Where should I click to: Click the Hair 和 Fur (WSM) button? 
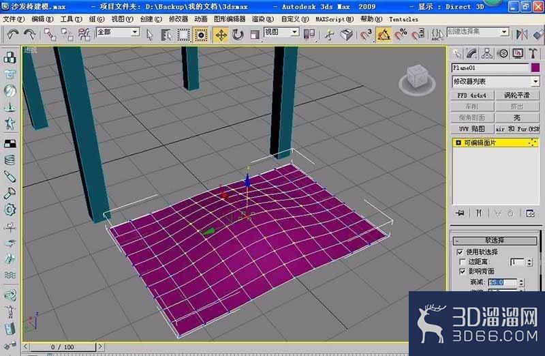pyautogui.click(x=517, y=128)
